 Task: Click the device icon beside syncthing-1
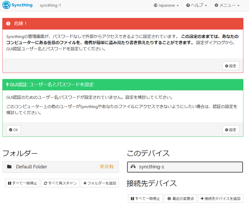[133, 166]
